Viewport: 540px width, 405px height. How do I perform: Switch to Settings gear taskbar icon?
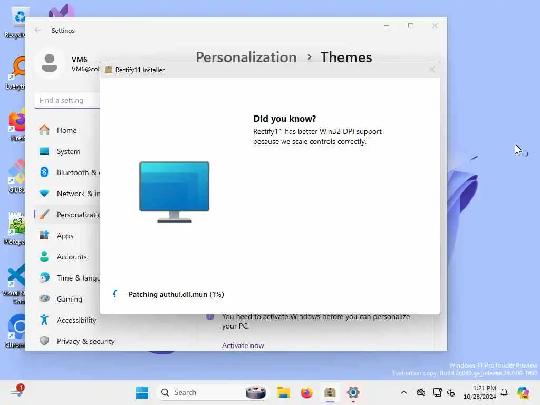click(353, 392)
